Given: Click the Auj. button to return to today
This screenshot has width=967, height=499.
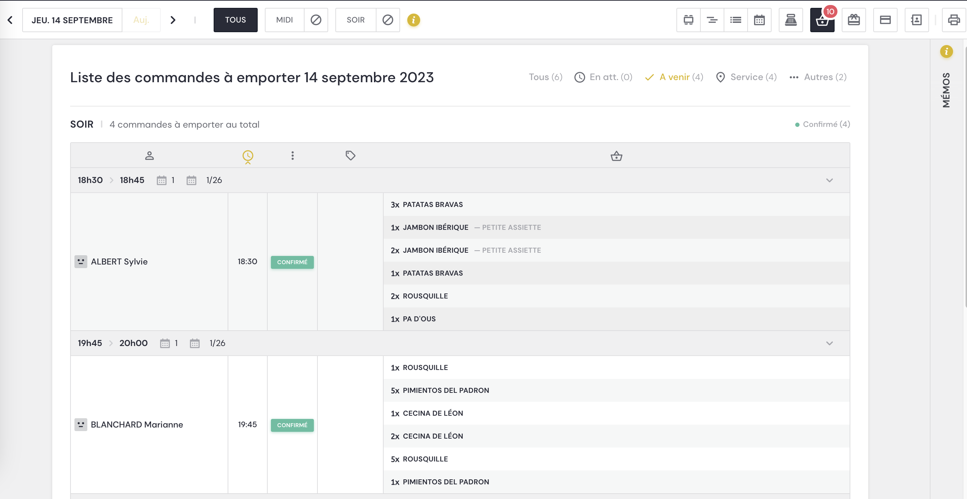Looking at the screenshot, I should [x=141, y=20].
